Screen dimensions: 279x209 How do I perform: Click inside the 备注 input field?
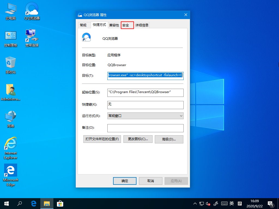[145, 128]
